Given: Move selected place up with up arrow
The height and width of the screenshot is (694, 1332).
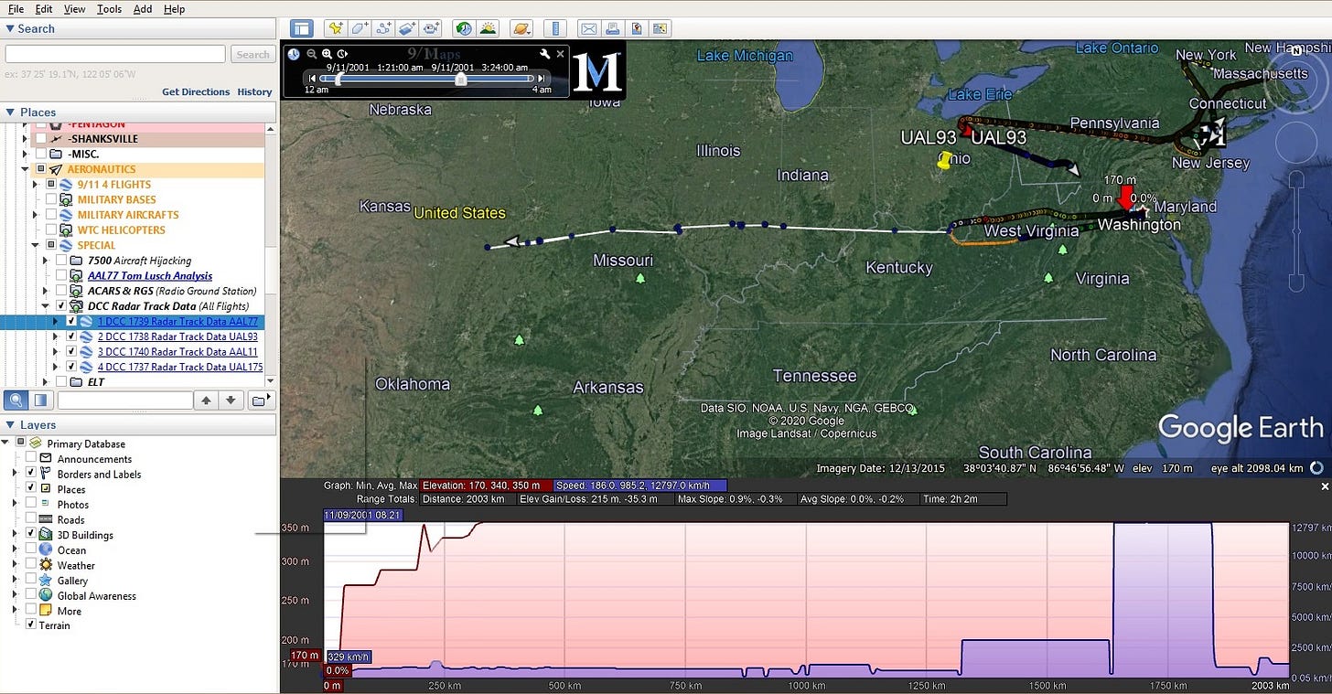Looking at the screenshot, I should [x=207, y=400].
